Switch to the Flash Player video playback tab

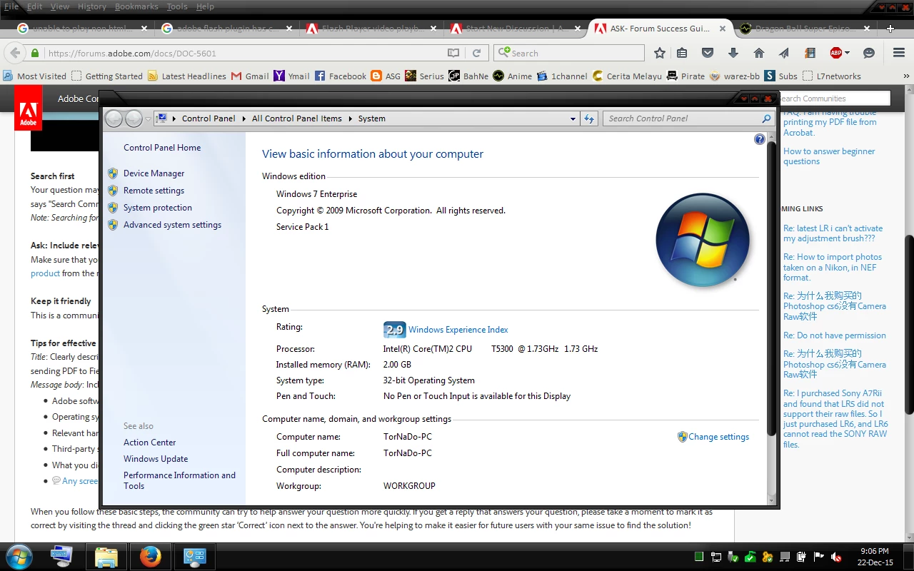click(371, 29)
